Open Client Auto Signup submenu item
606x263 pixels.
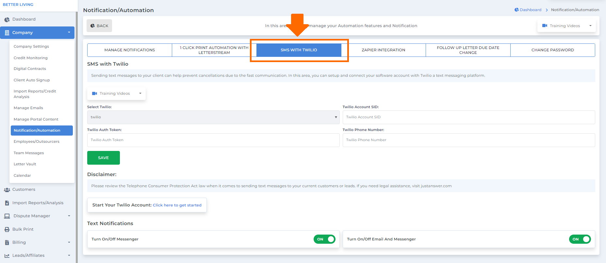pos(32,80)
